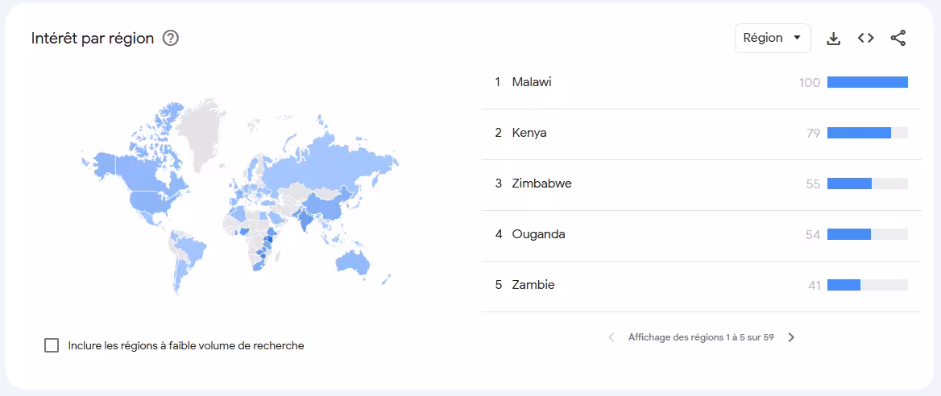This screenshot has width=941, height=396.
Task: Download the region data as CSV
Action: click(x=833, y=39)
